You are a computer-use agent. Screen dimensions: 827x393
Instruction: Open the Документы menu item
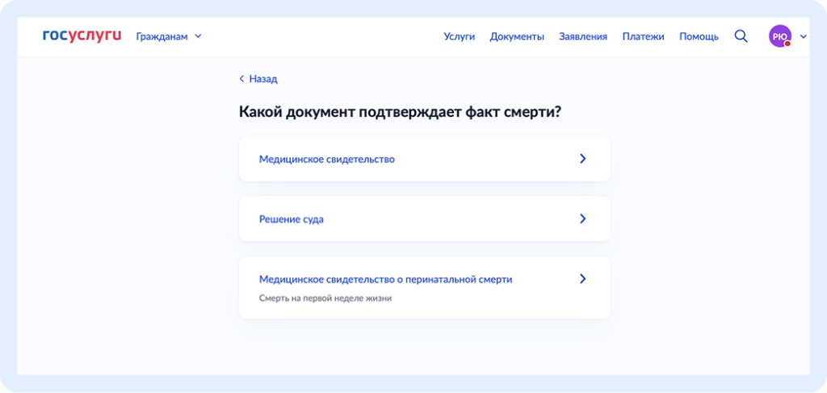517,36
